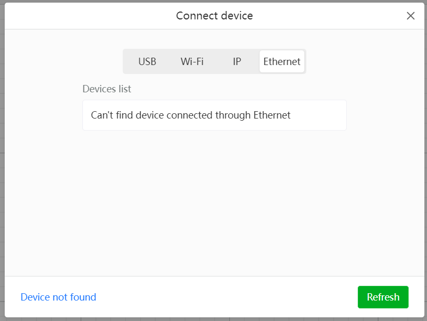This screenshot has height=321, width=427.
Task: Open the IP connection tab
Action: click(x=237, y=61)
